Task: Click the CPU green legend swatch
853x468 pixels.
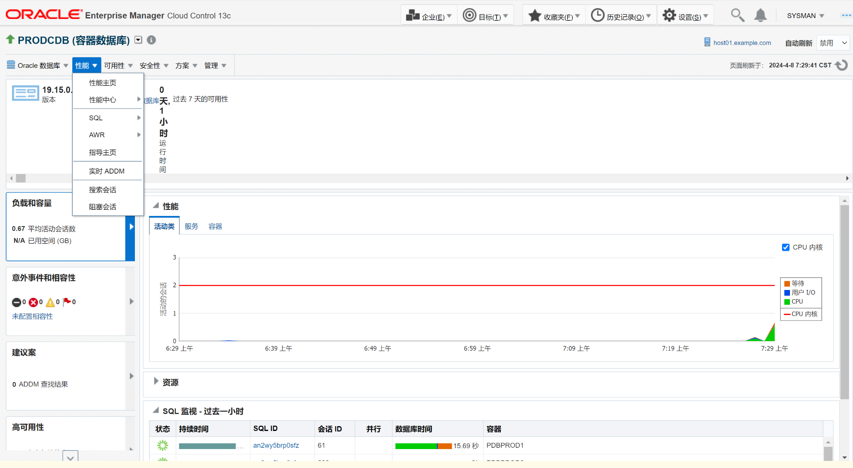Action: click(x=787, y=302)
